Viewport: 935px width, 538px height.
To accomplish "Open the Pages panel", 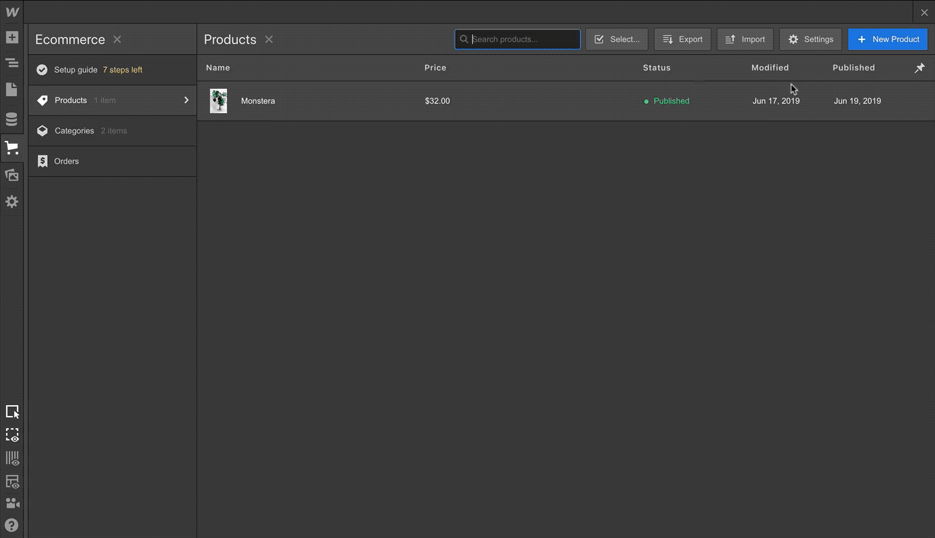I will [x=12, y=91].
